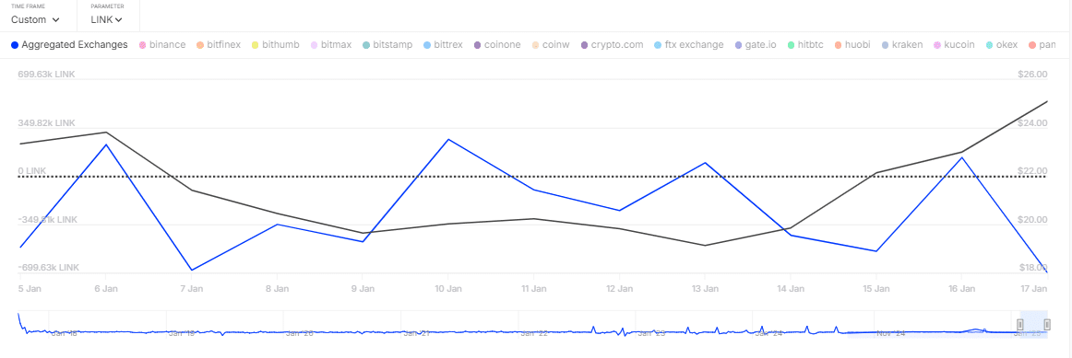This screenshot has width=1072, height=358.
Task: Toggle bitfinex legend entry
Action: tap(218, 45)
